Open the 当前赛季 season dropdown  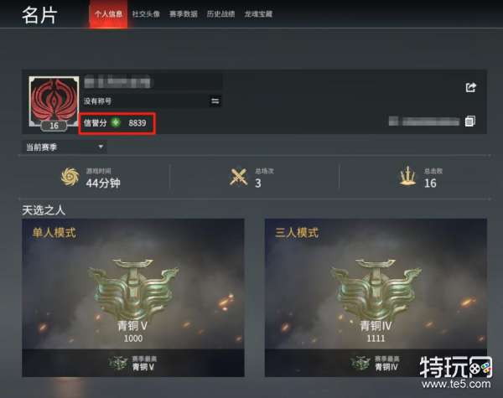coord(65,147)
